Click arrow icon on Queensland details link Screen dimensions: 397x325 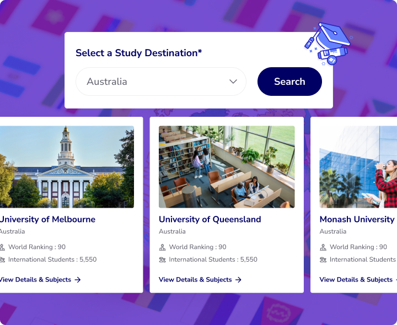tap(238, 279)
